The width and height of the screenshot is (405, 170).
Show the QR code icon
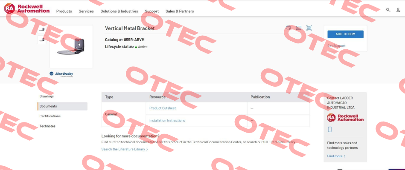[309, 28]
